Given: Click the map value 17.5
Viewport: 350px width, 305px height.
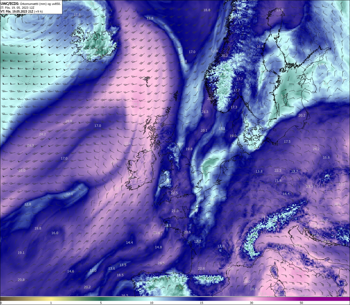Looking at the screenshot, I should (287, 142).
